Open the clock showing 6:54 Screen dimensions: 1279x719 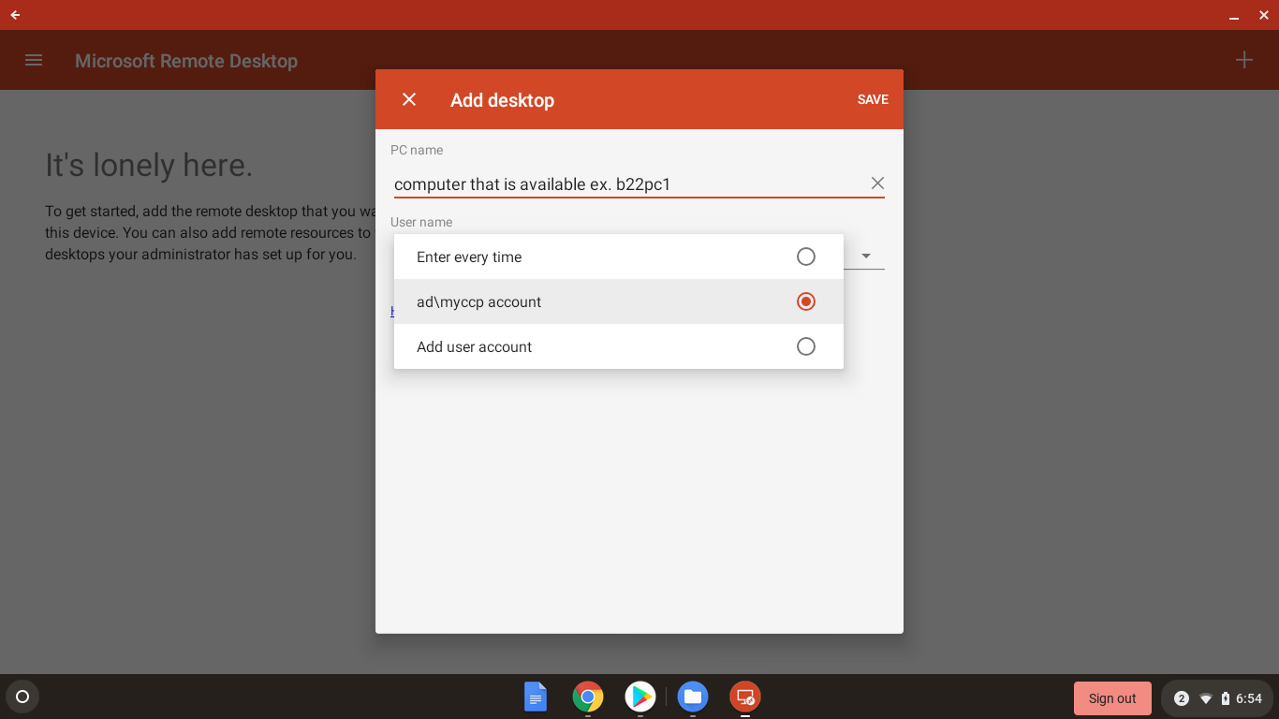coord(1249,698)
